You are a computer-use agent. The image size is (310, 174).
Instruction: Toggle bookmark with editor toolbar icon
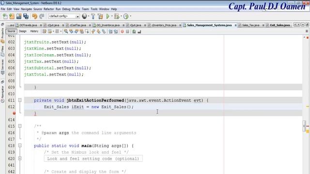pyautogui.click(x=104, y=31)
